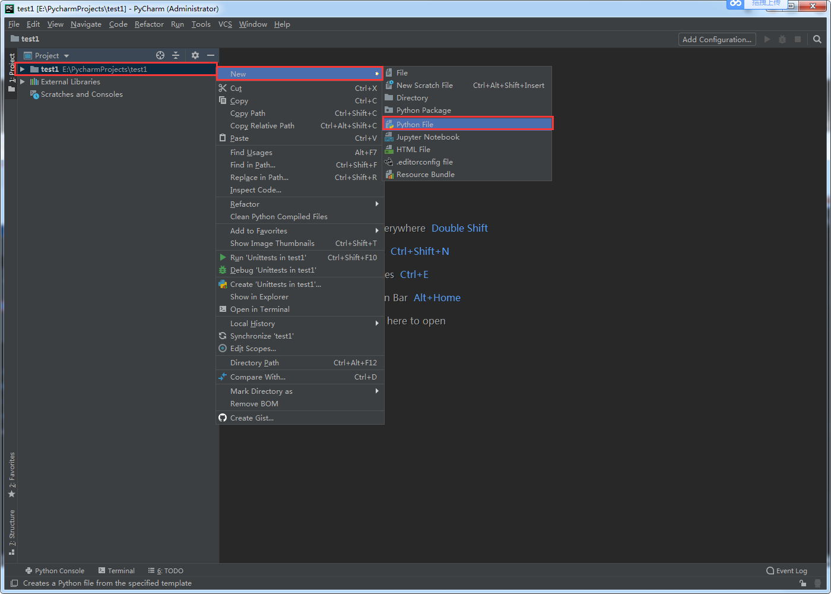Click the Compare With arrows icon
The width and height of the screenshot is (831, 594).
coord(223,377)
